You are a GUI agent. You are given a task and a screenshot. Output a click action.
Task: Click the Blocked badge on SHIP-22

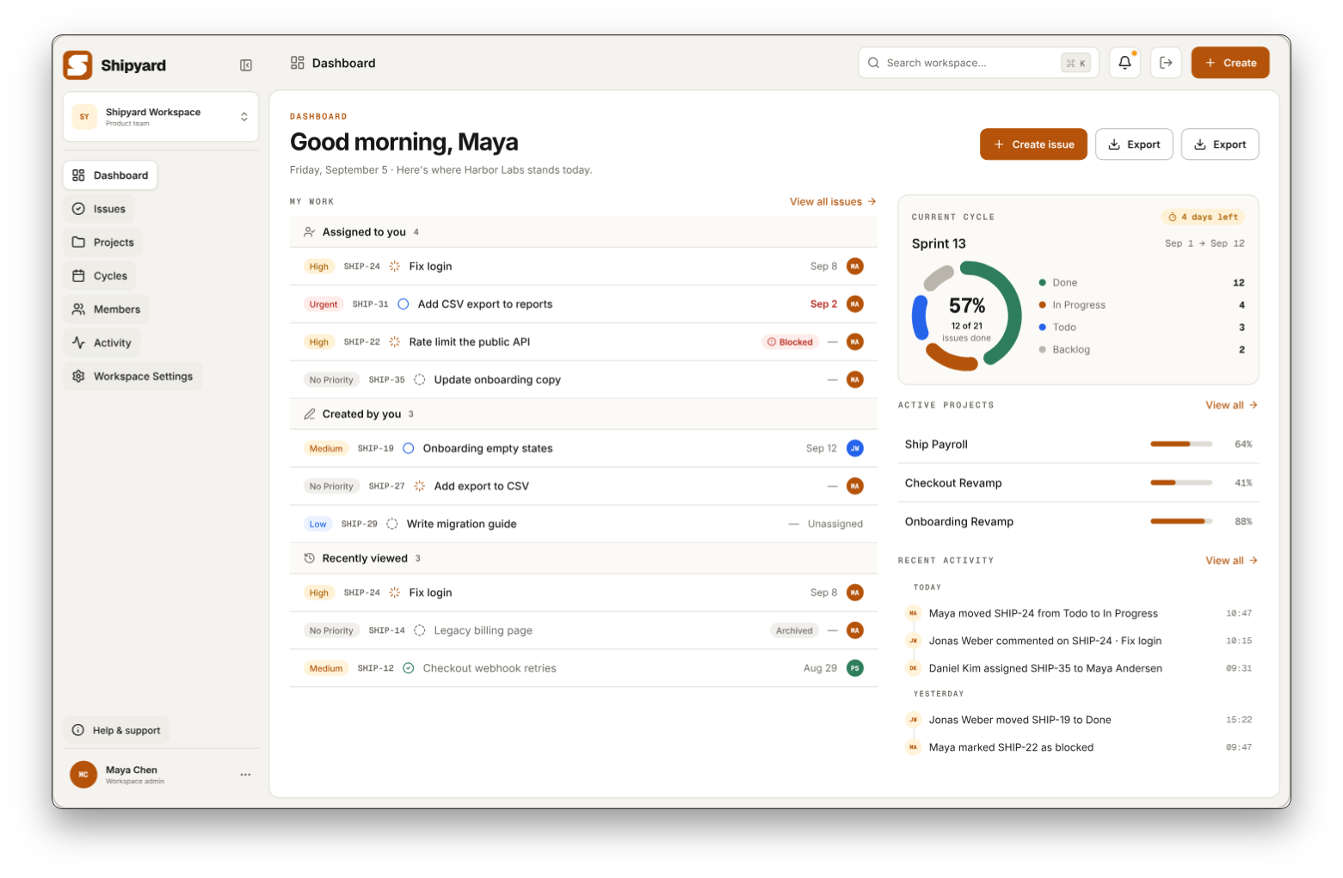(790, 342)
